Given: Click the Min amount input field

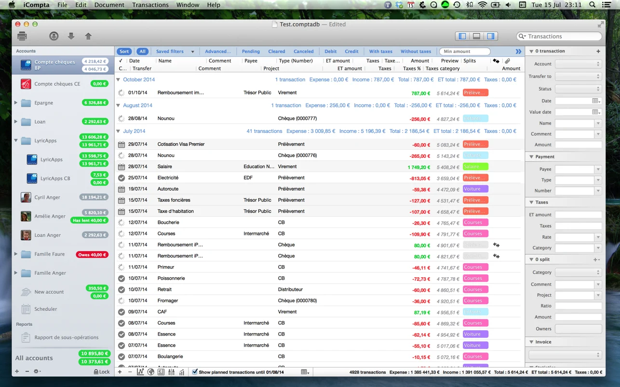Looking at the screenshot, I should [x=465, y=52].
